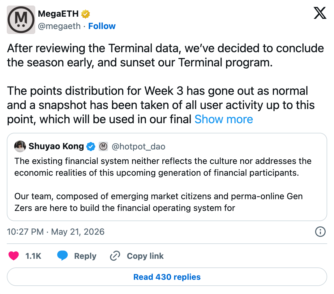The image size is (334, 294).
Task: Click the Read 430 replies button
Action: click(x=167, y=277)
